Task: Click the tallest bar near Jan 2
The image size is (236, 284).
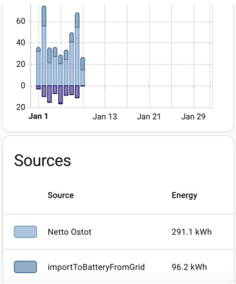Action: pos(44,45)
